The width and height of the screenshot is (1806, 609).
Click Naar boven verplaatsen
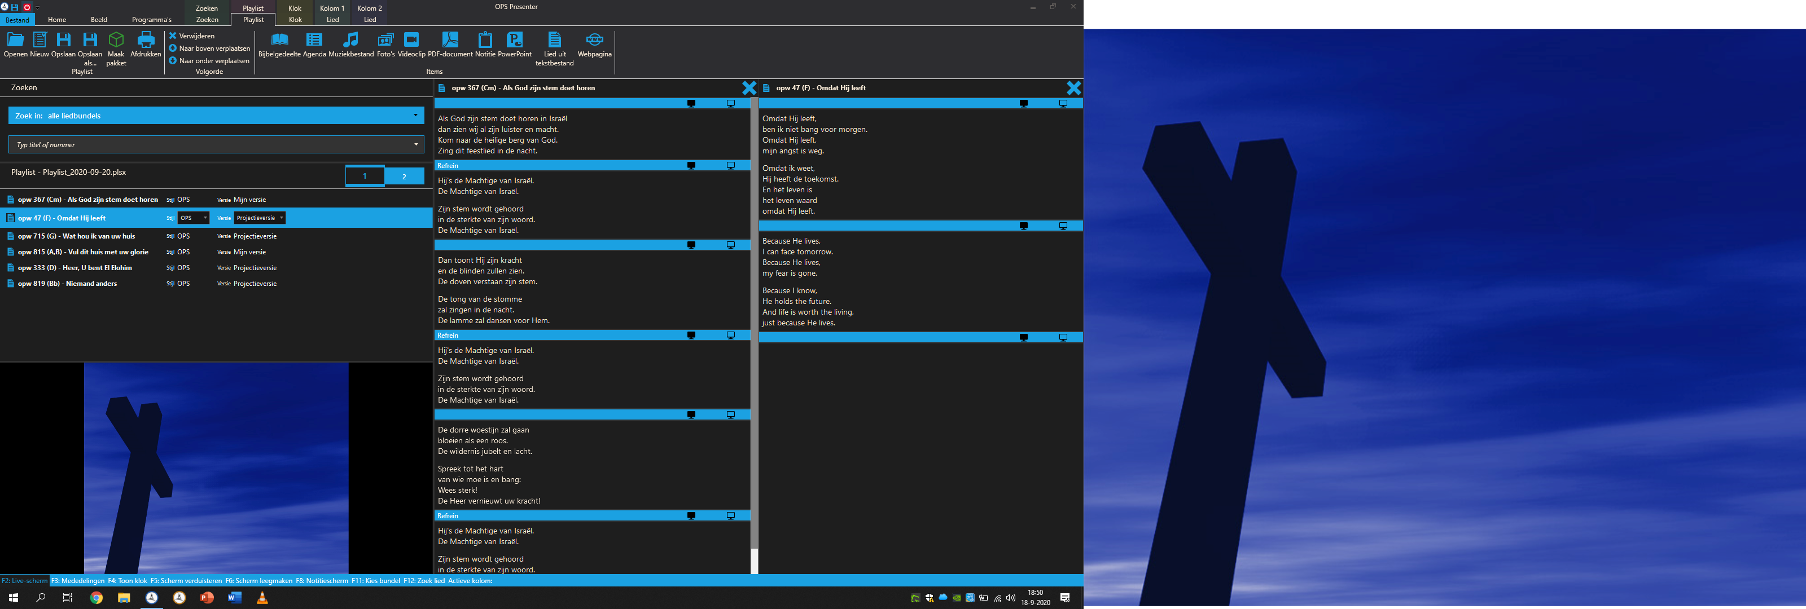click(209, 48)
